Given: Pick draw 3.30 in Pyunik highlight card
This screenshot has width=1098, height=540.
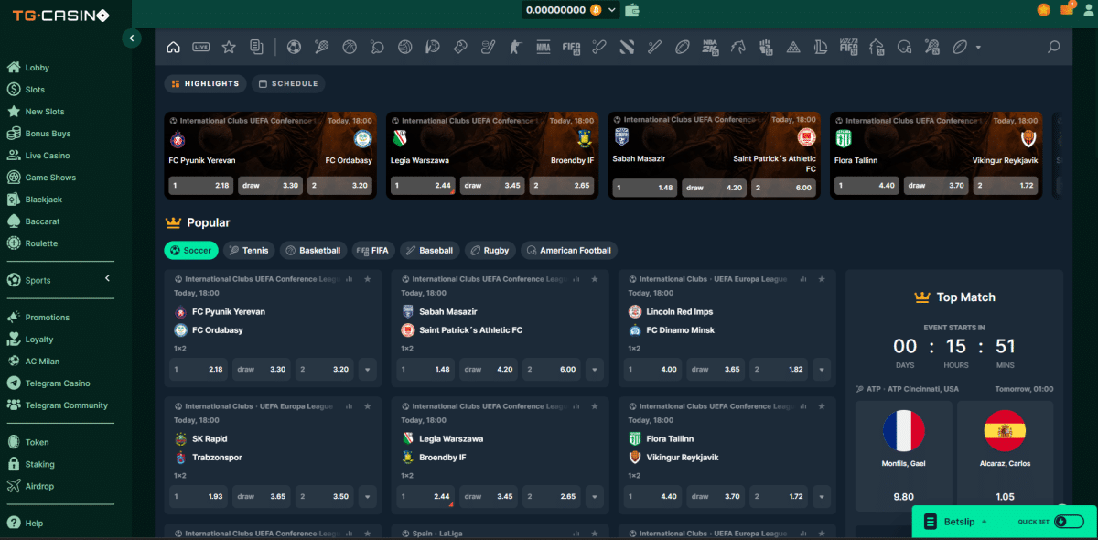Looking at the screenshot, I should (271, 185).
